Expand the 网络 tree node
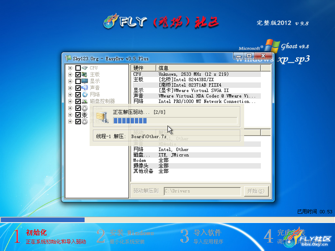Viewport: 335px width, 251px height. (70, 95)
